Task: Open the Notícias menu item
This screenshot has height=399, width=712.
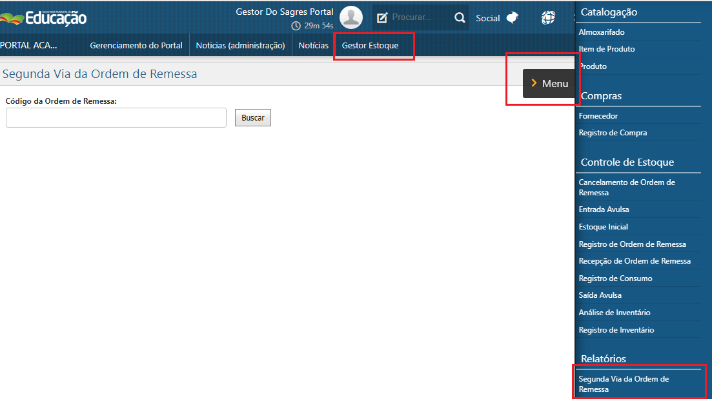Action: point(313,45)
